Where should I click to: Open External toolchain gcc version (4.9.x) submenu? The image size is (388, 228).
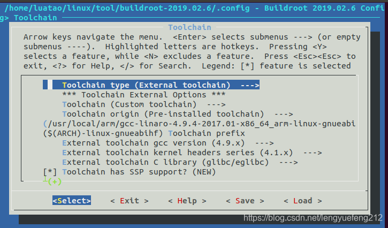168,143
